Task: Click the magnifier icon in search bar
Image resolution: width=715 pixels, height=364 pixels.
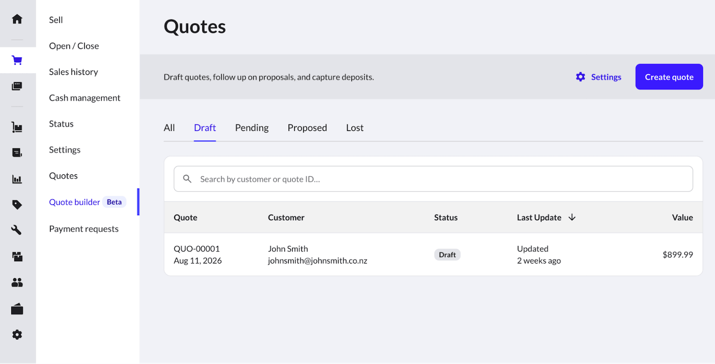Action: 187,179
